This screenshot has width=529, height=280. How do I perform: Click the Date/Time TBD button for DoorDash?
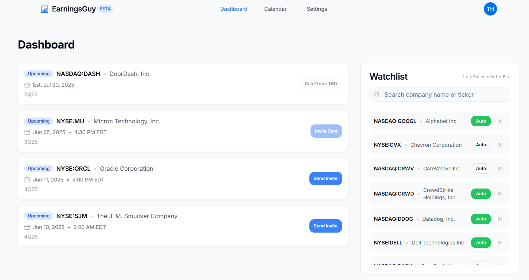(321, 84)
